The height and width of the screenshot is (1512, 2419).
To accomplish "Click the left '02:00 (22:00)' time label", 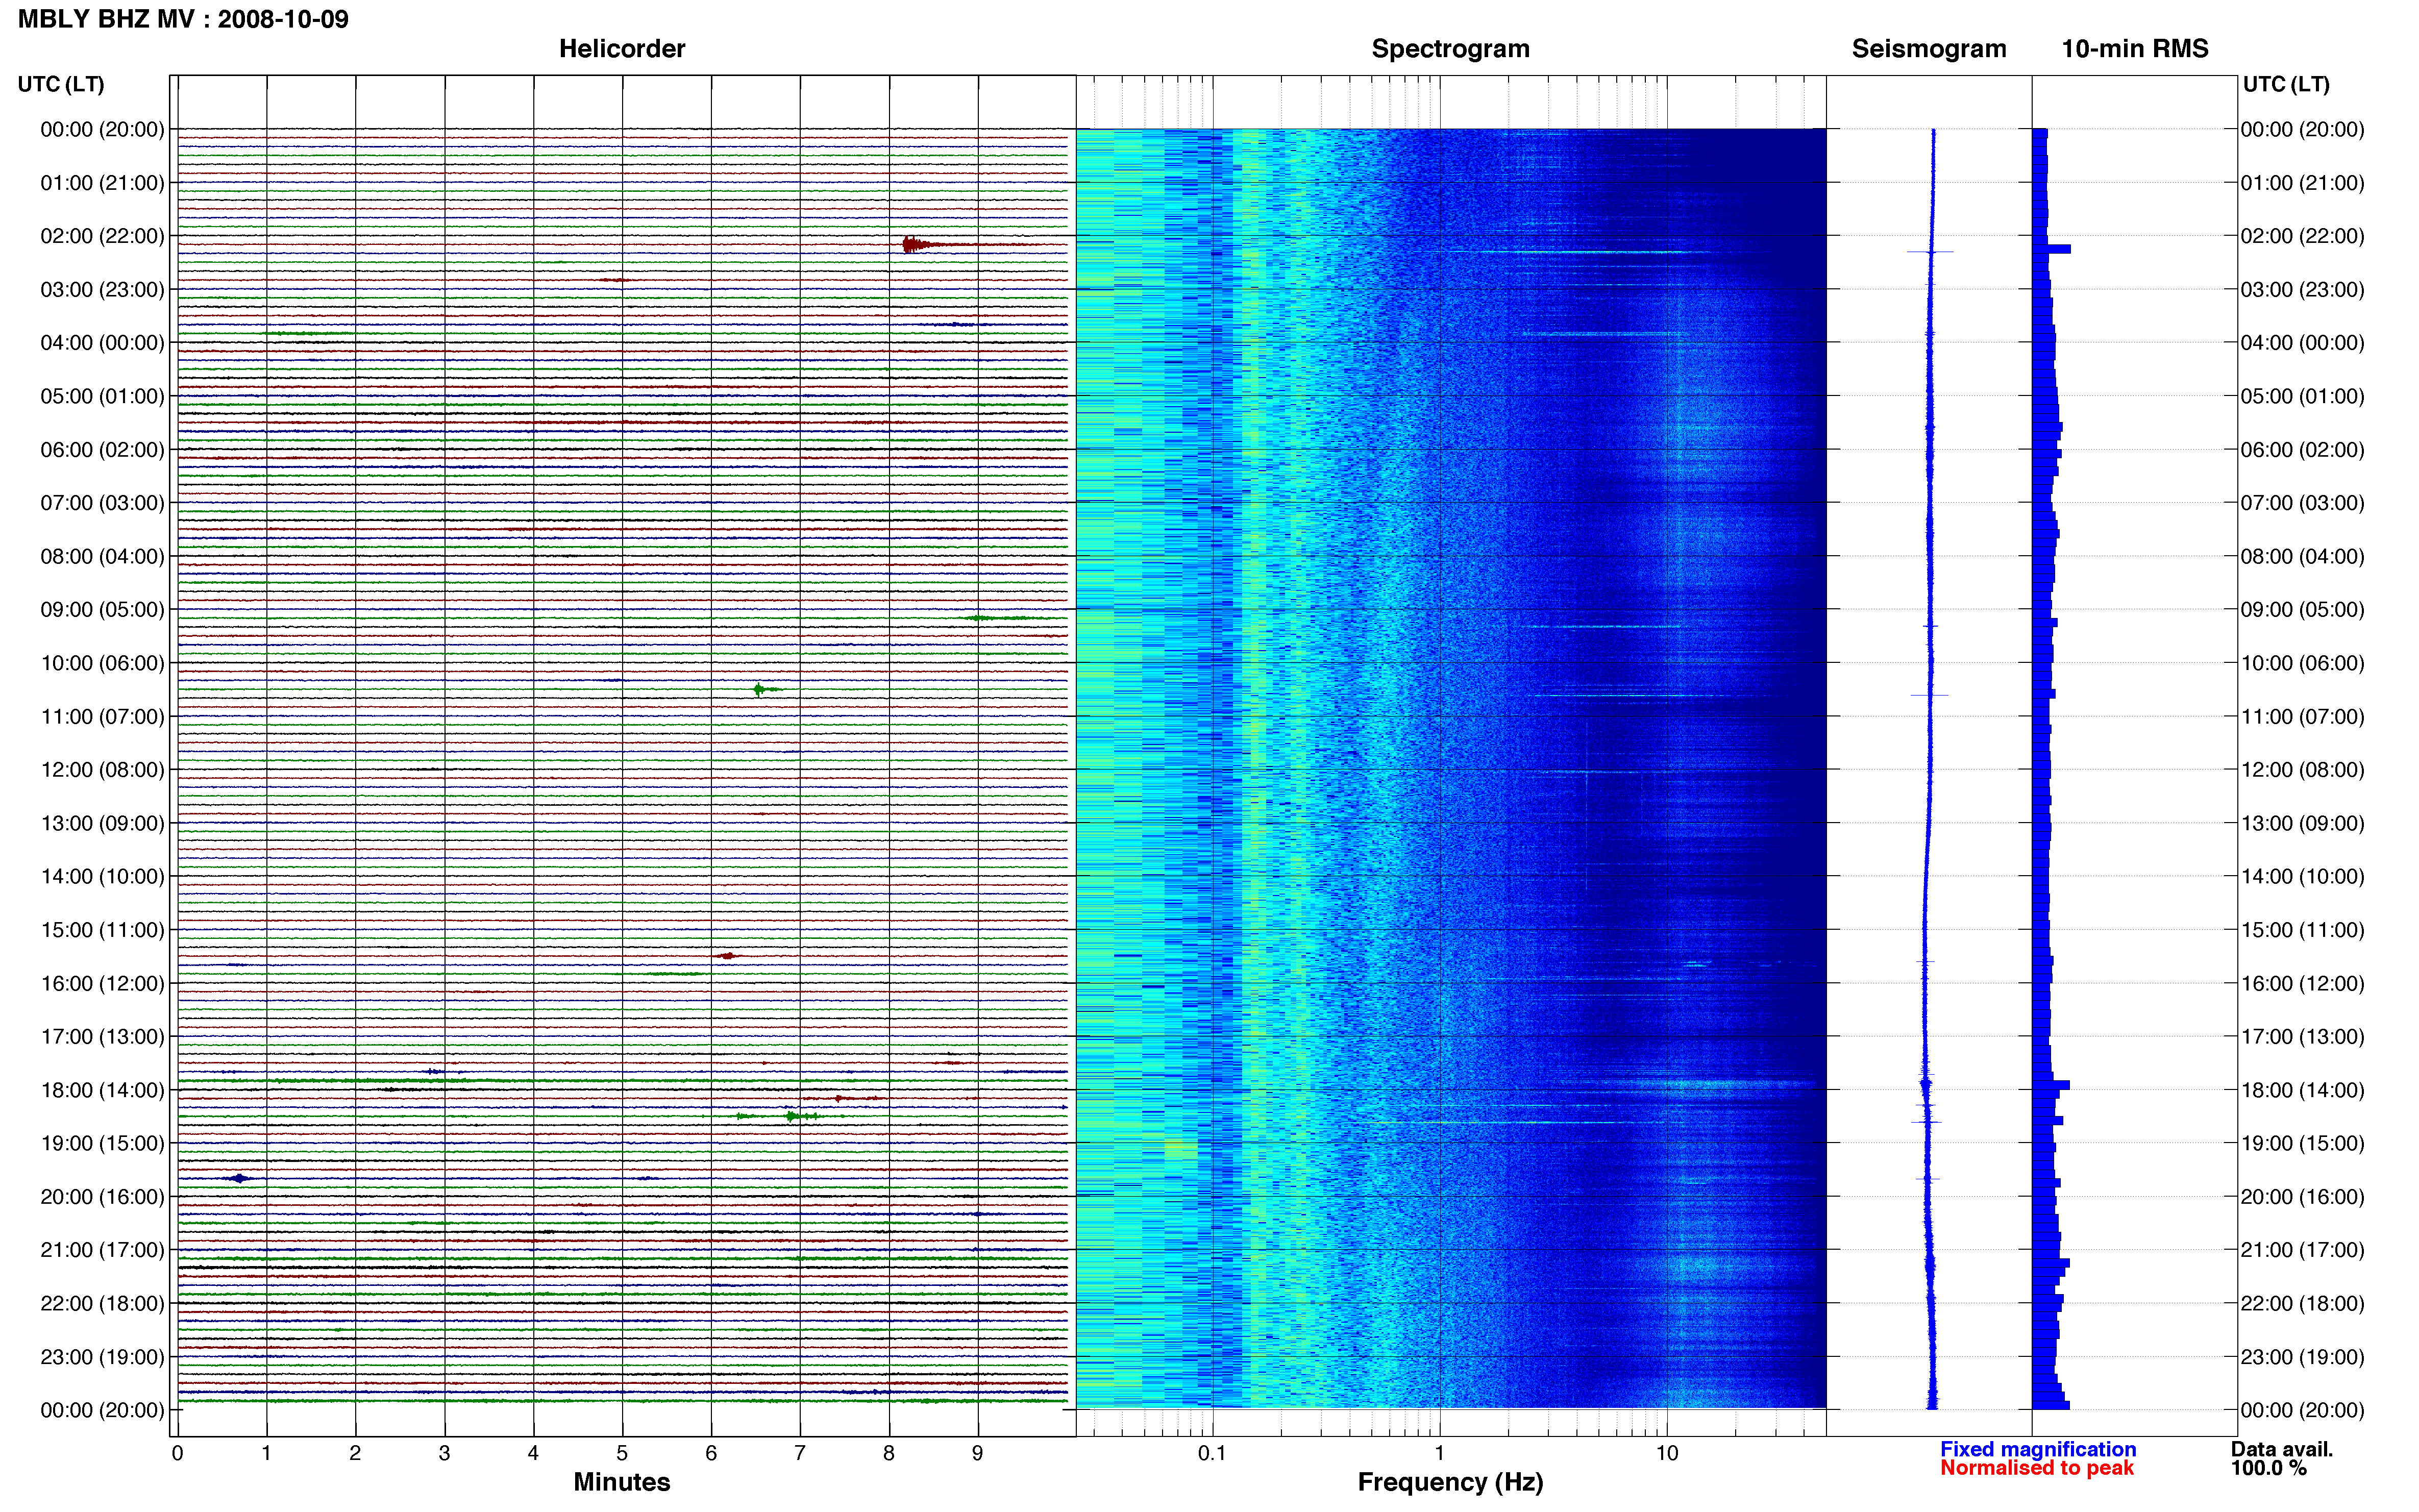I will [102, 236].
